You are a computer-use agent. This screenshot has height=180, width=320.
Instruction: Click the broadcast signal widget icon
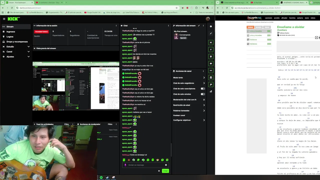(211, 70)
